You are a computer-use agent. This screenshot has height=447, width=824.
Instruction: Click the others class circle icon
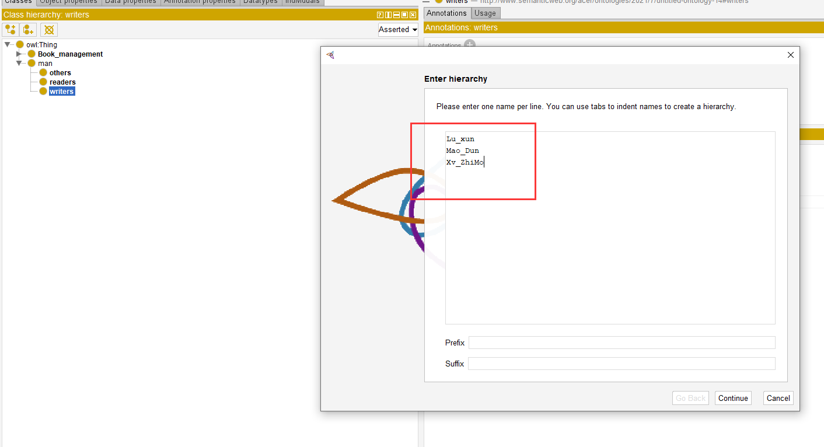click(43, 72)
